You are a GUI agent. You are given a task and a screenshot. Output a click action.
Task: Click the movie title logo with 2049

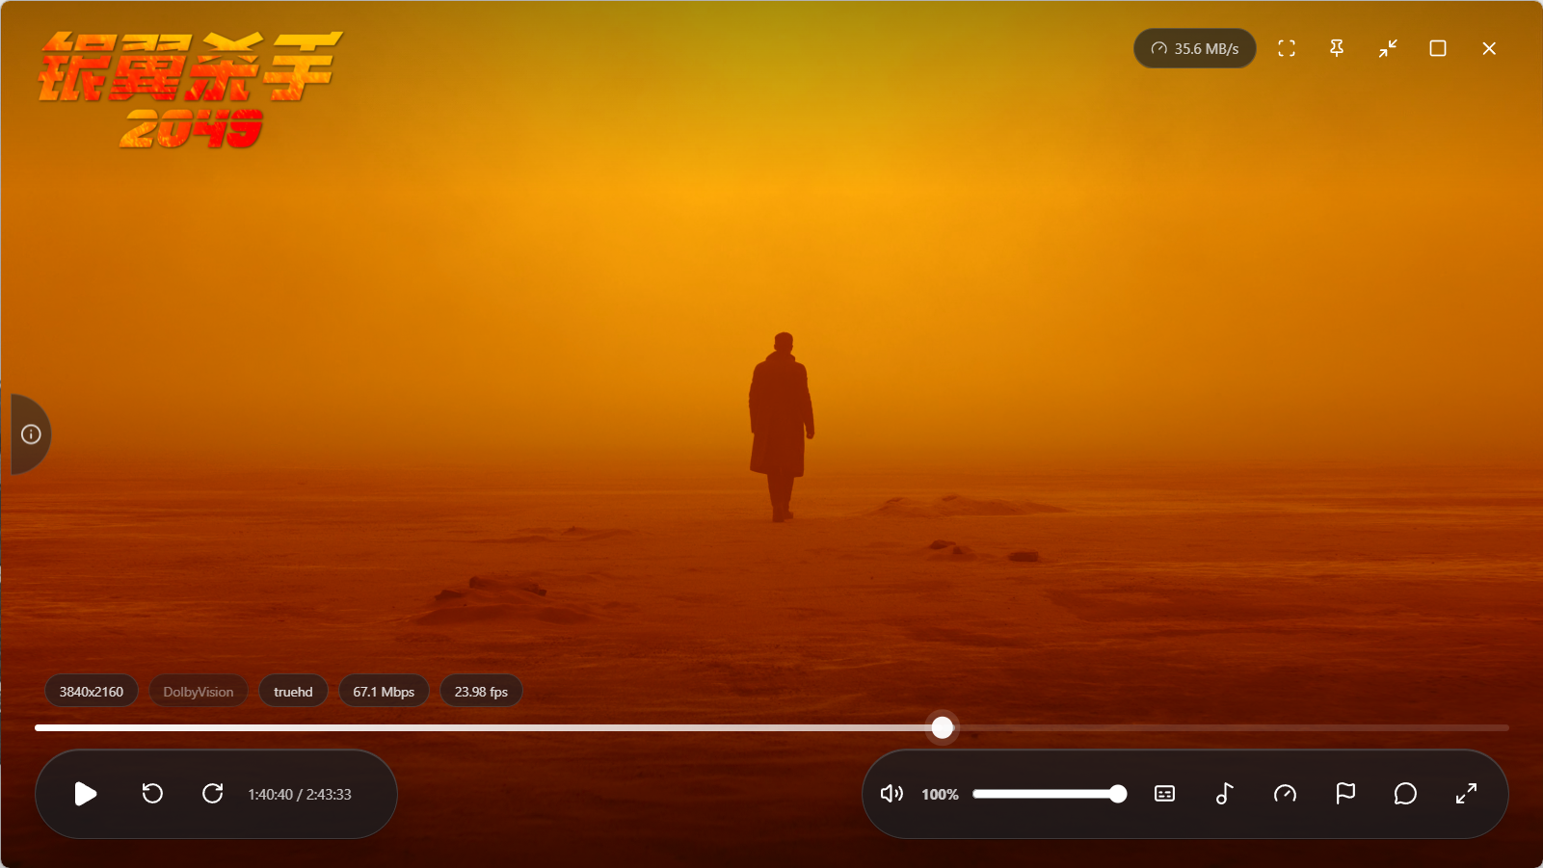[191, 91]
